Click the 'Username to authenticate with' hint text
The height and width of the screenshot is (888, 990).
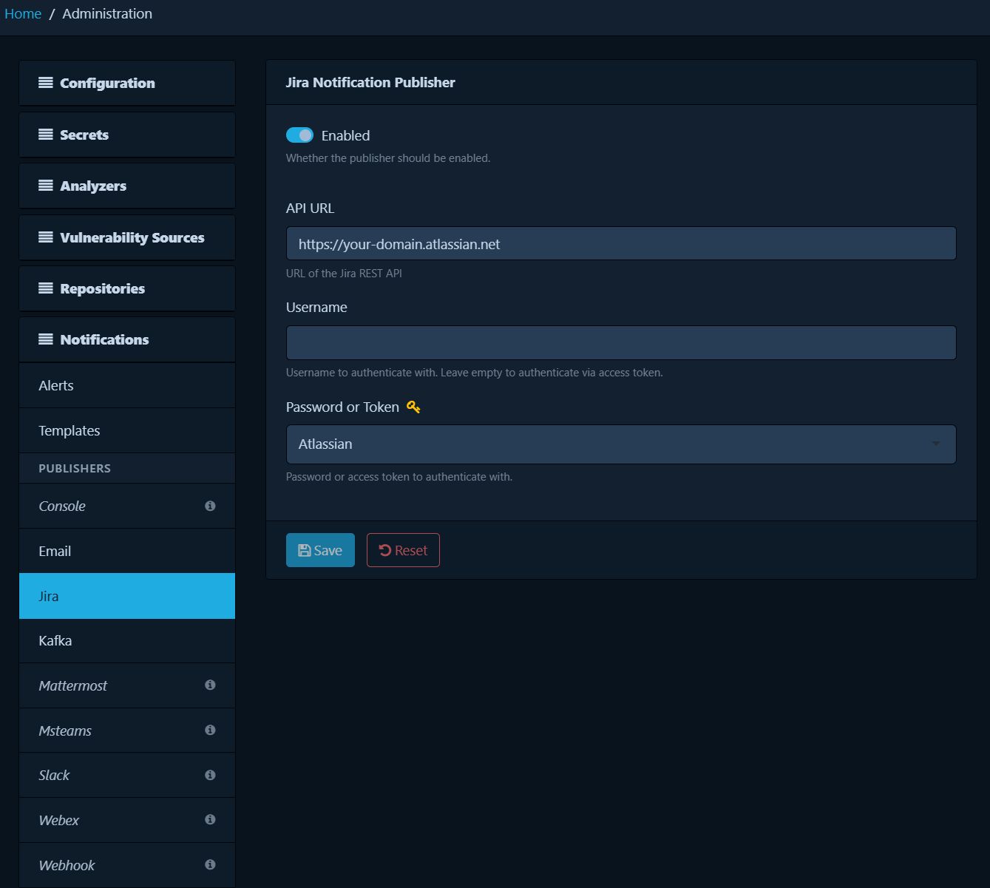tap(474, 373)
